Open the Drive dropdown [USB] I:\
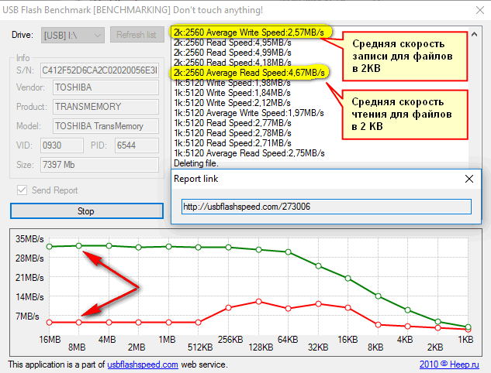Image resolution: width=491 pixels, height=373 pixels. 73,35
